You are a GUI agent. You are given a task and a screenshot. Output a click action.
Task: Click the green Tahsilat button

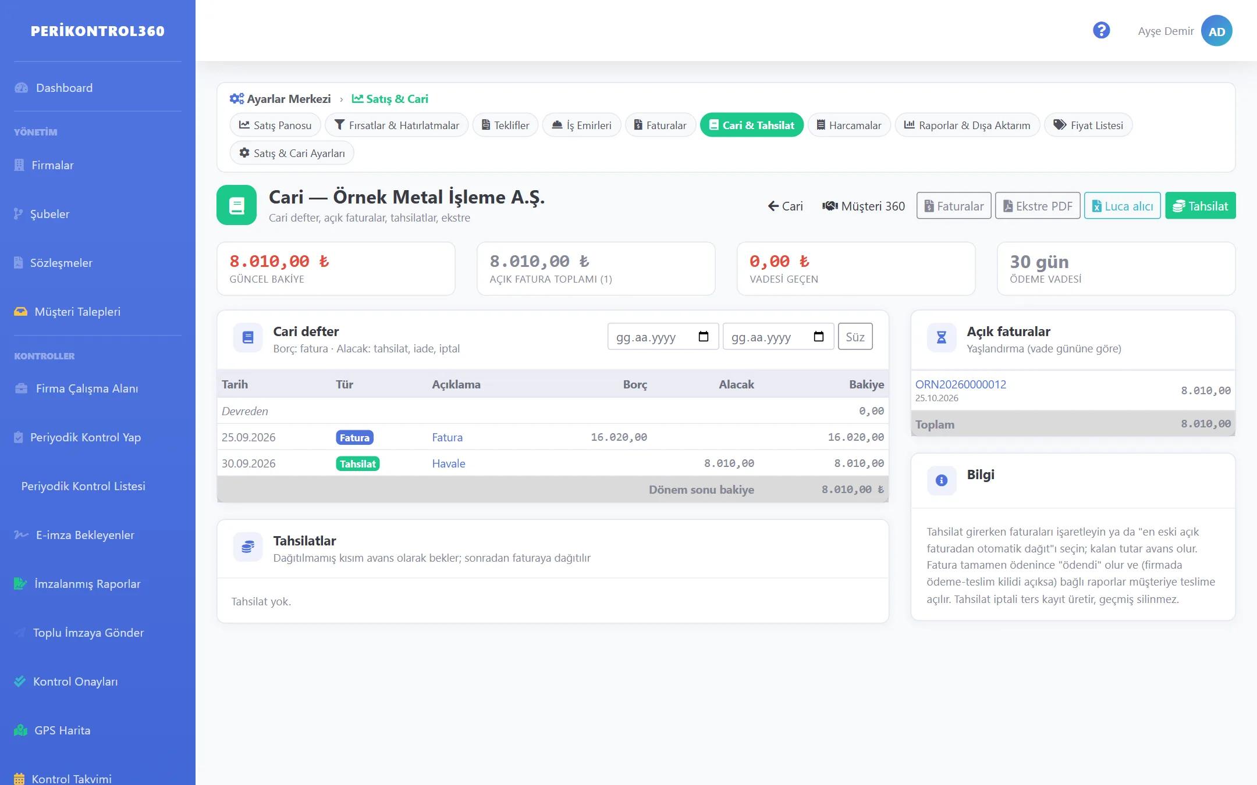1200,206
